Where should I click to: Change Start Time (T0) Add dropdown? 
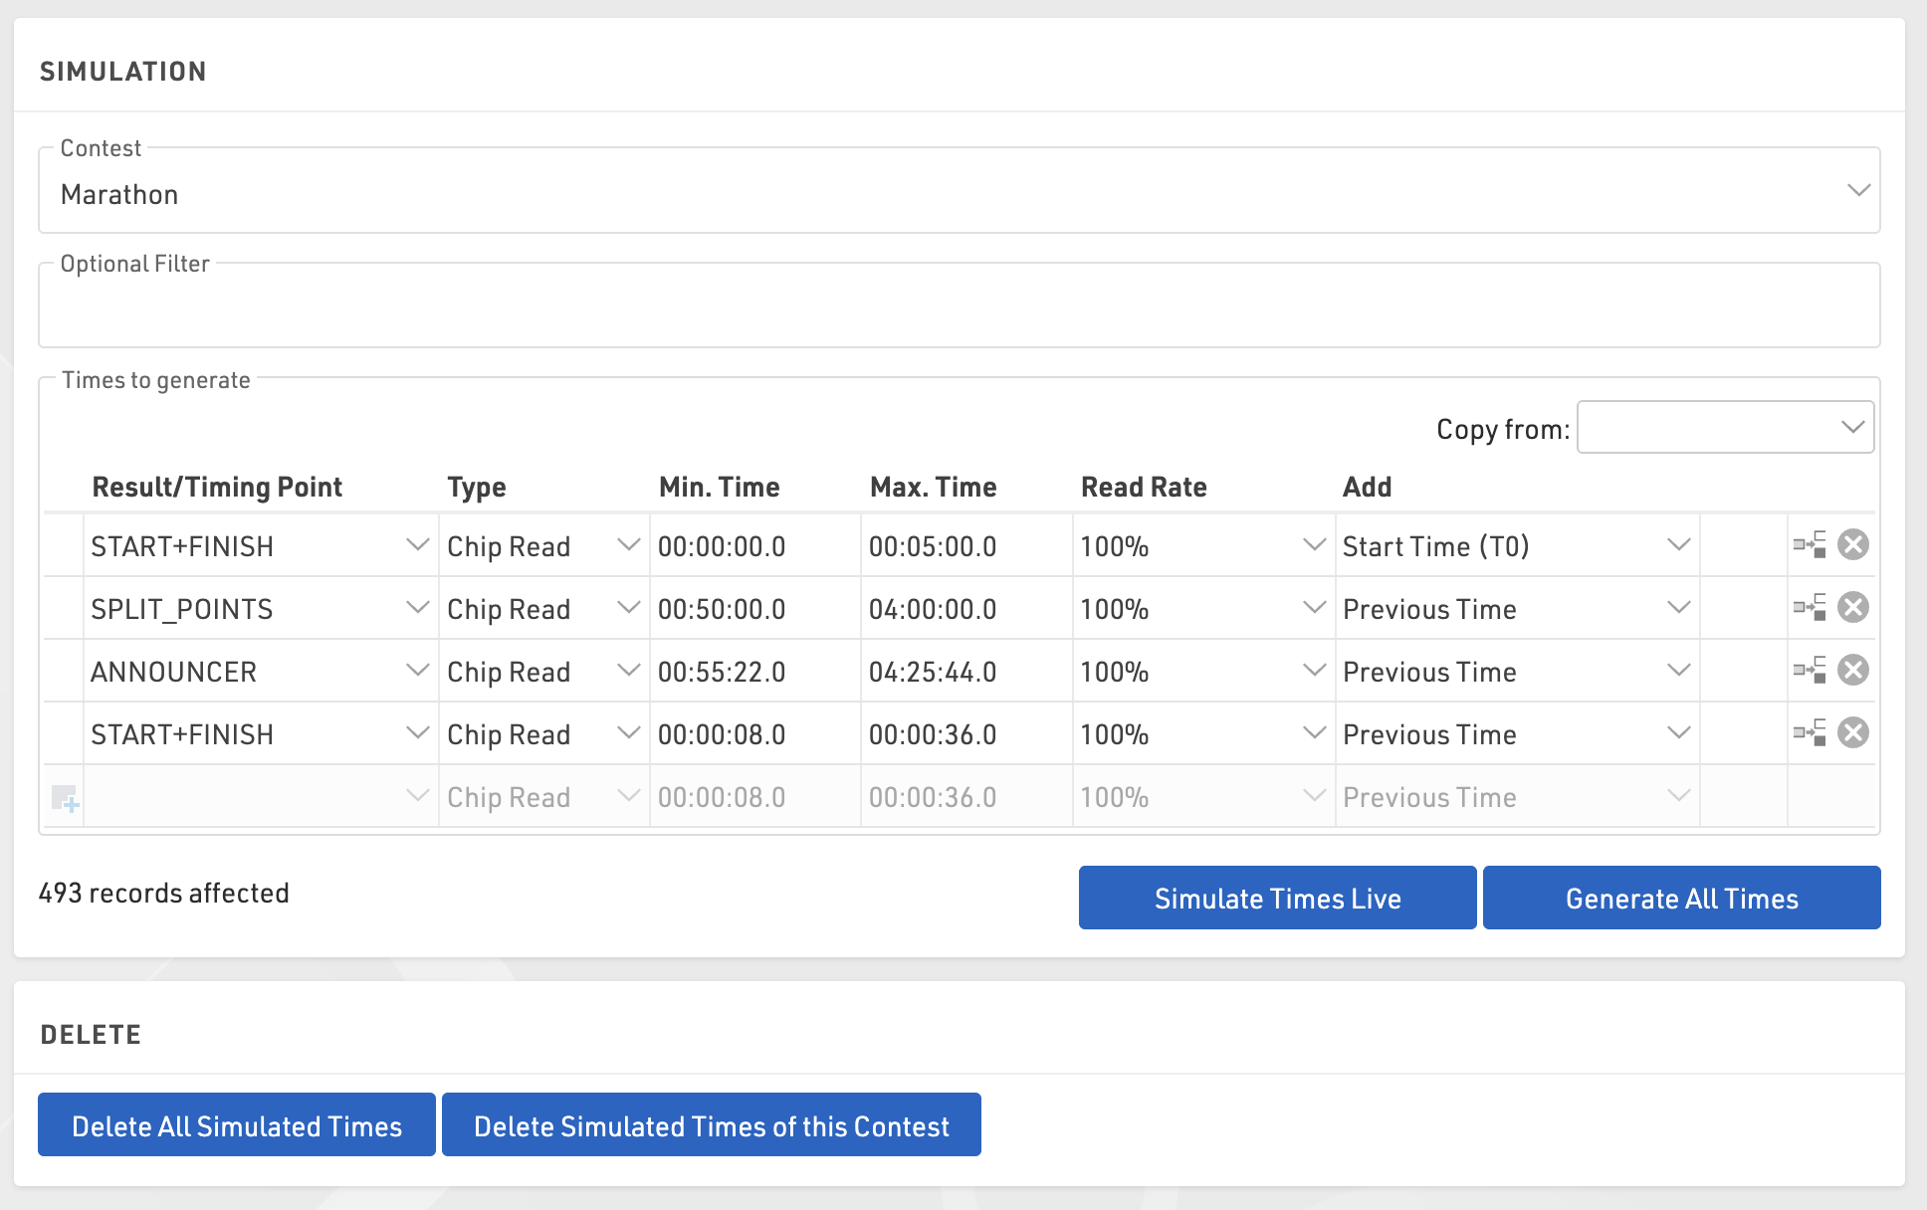tap(1678, 545)
